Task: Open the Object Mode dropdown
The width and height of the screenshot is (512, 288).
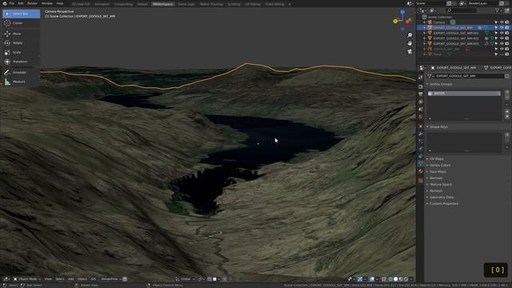Action: (x=27, y=279)
